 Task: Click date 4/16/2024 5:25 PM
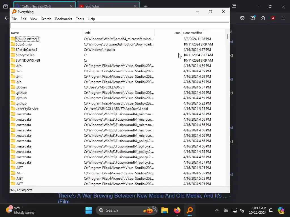[197, 109]
